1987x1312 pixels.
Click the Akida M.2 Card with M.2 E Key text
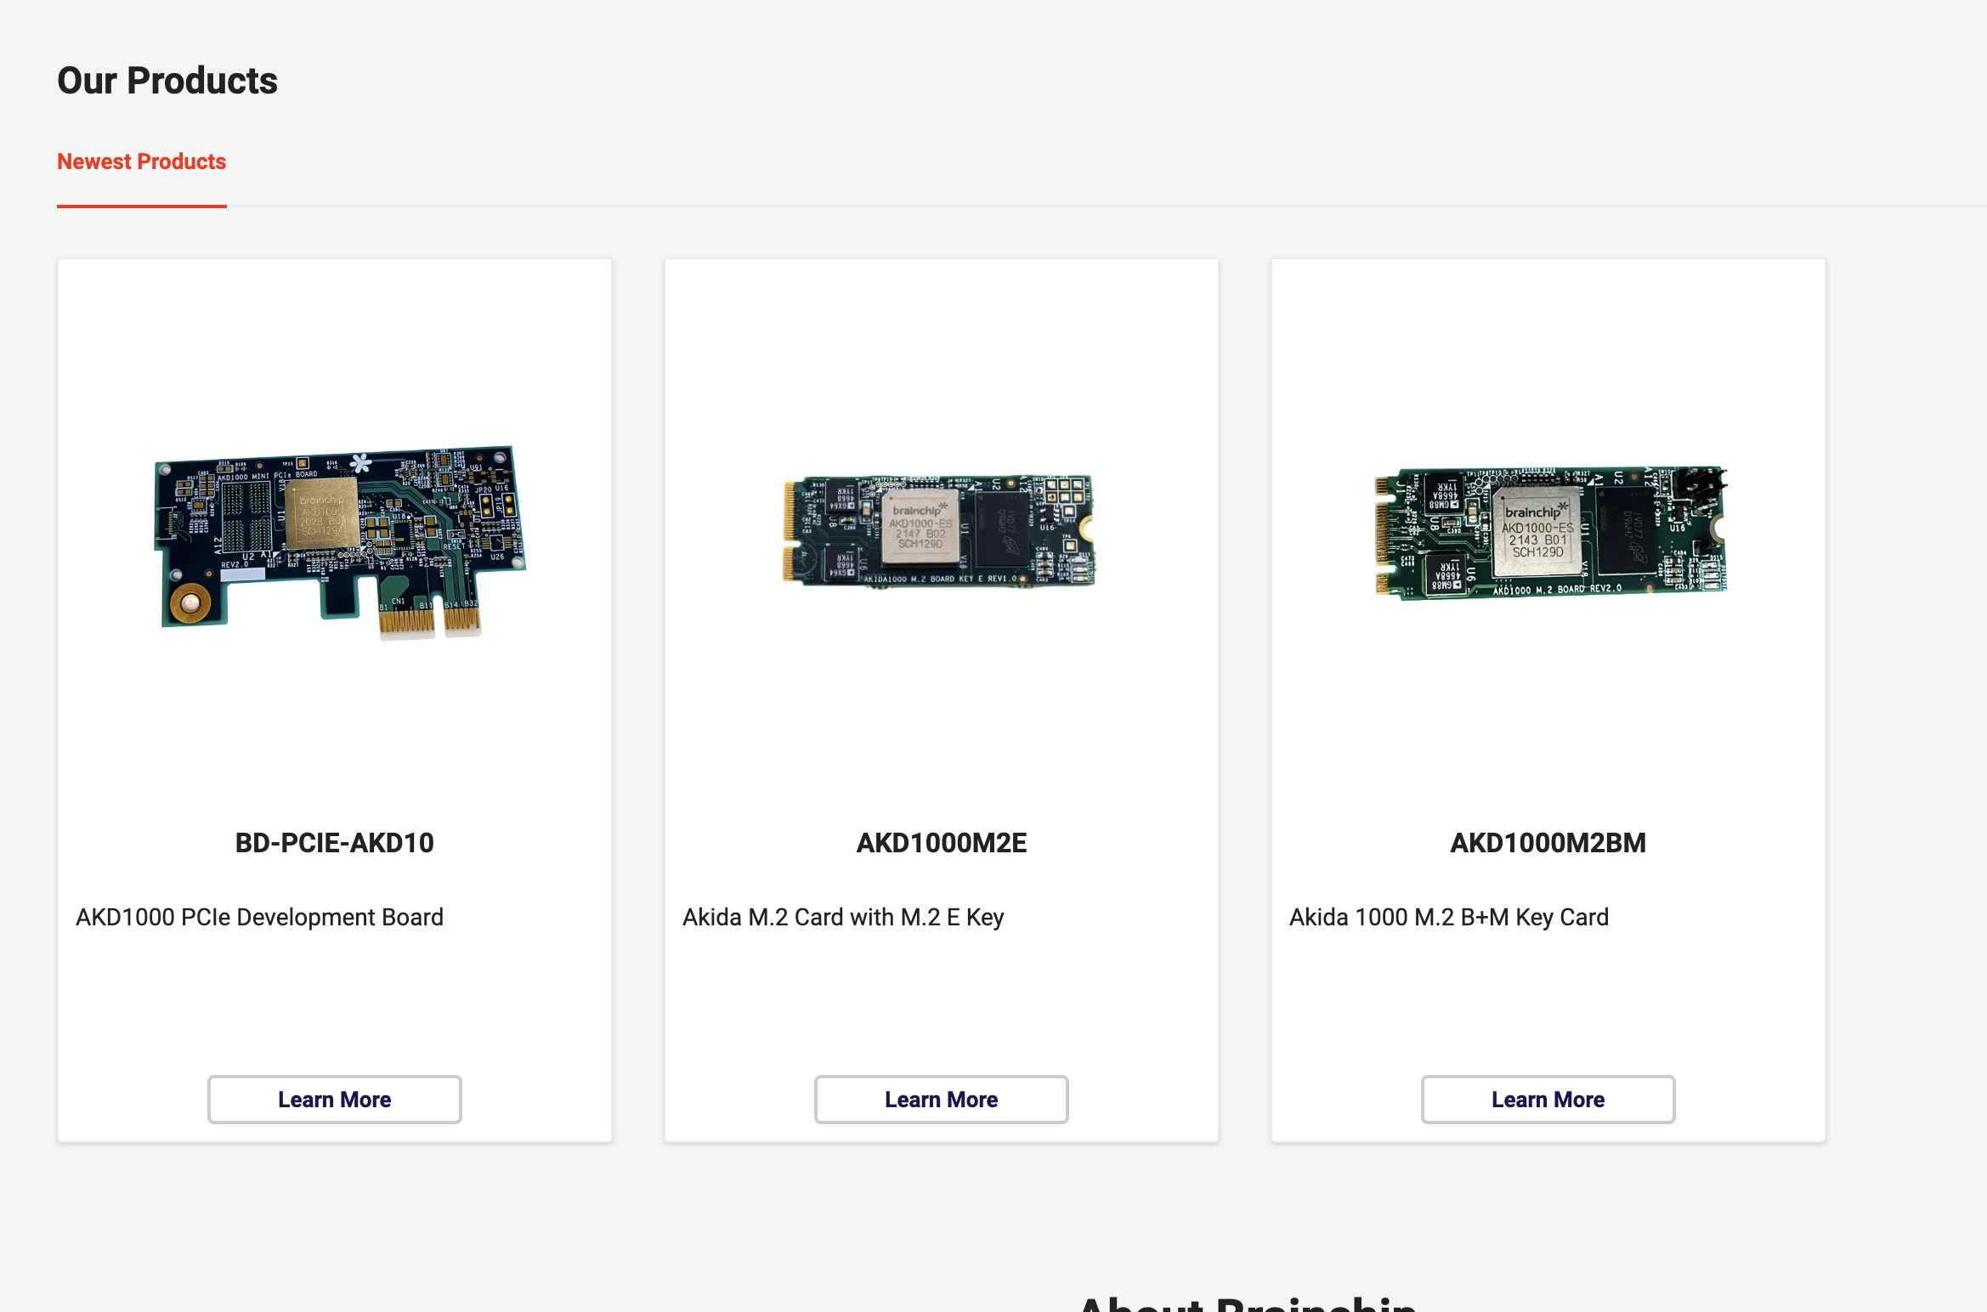(843, 917)
